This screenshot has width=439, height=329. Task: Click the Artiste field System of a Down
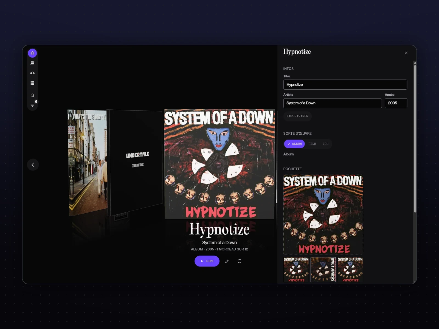(333, 103)
